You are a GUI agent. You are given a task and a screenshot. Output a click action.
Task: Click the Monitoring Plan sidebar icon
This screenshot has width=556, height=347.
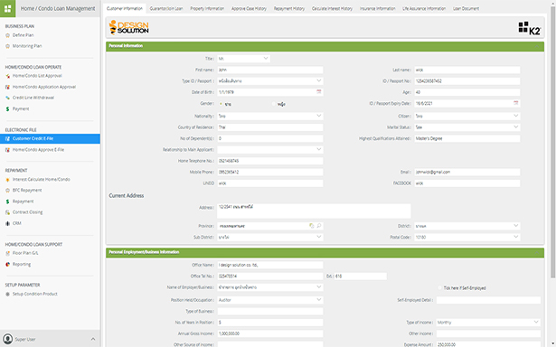pyautogui.click(x=7, y=46)
